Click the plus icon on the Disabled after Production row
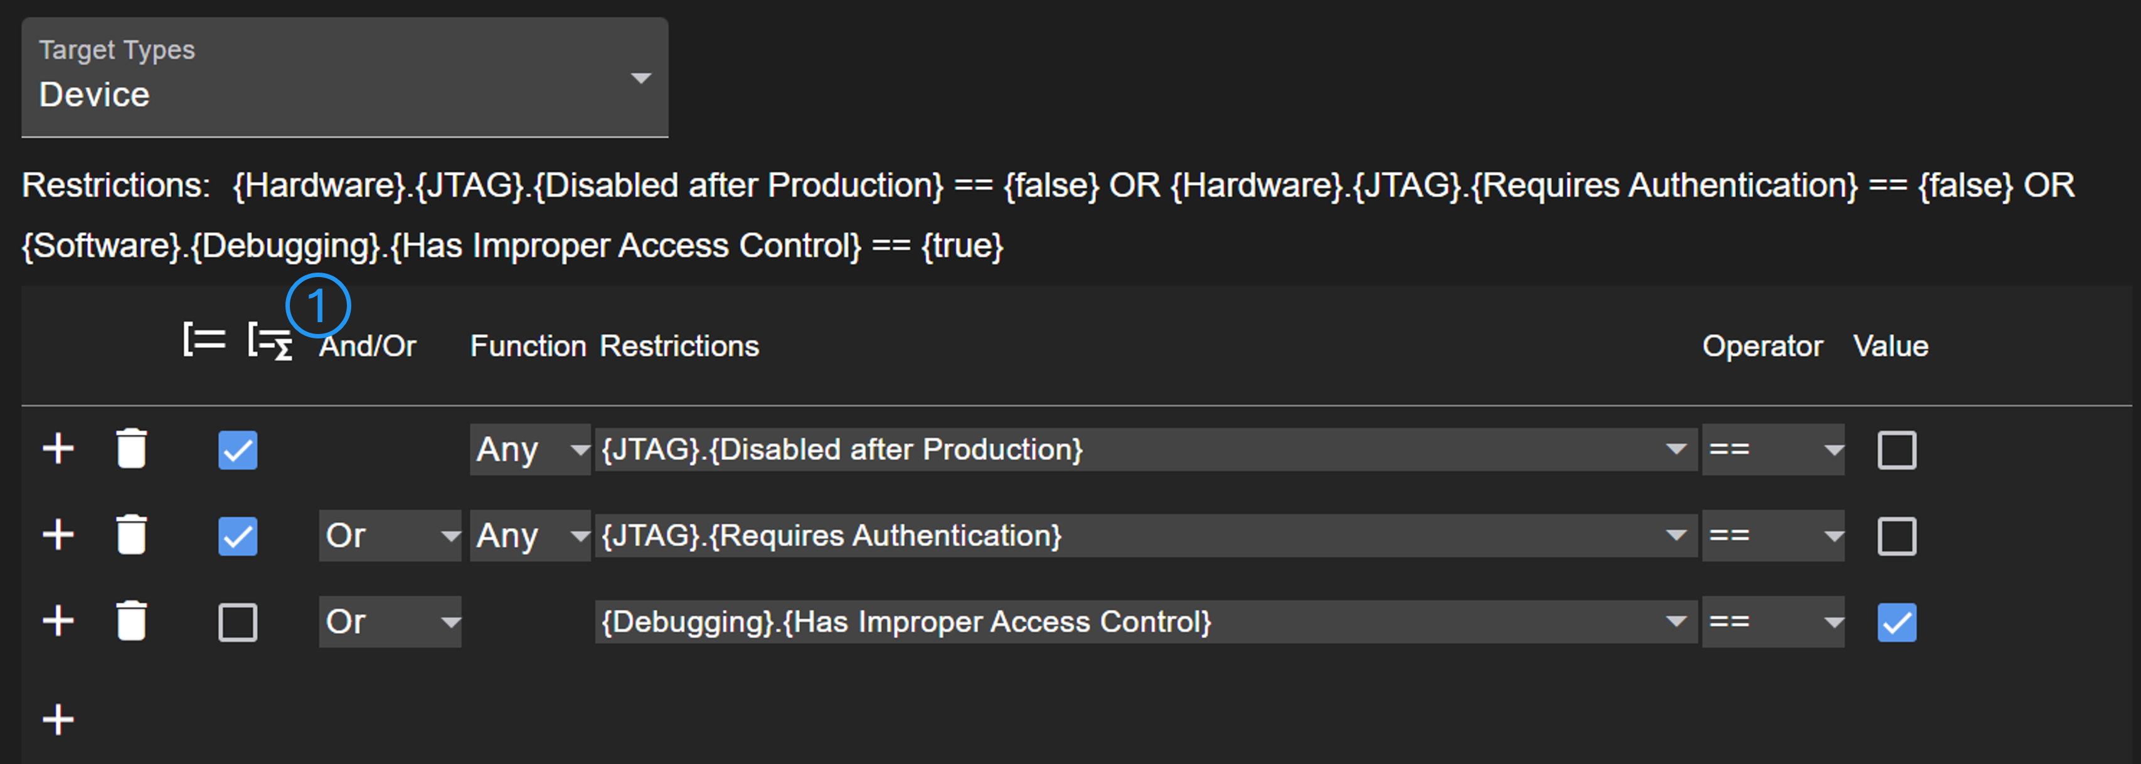The width and height of the screenshot is (2141, 764). point(58,449)
